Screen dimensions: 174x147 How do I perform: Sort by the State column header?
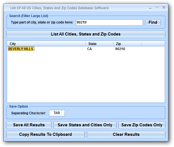click(100, 44)
